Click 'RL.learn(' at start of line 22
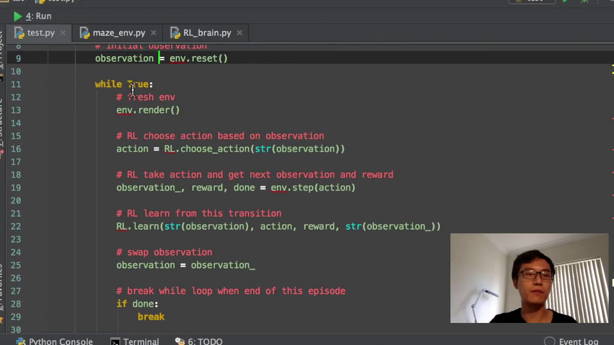 [140, 226]
